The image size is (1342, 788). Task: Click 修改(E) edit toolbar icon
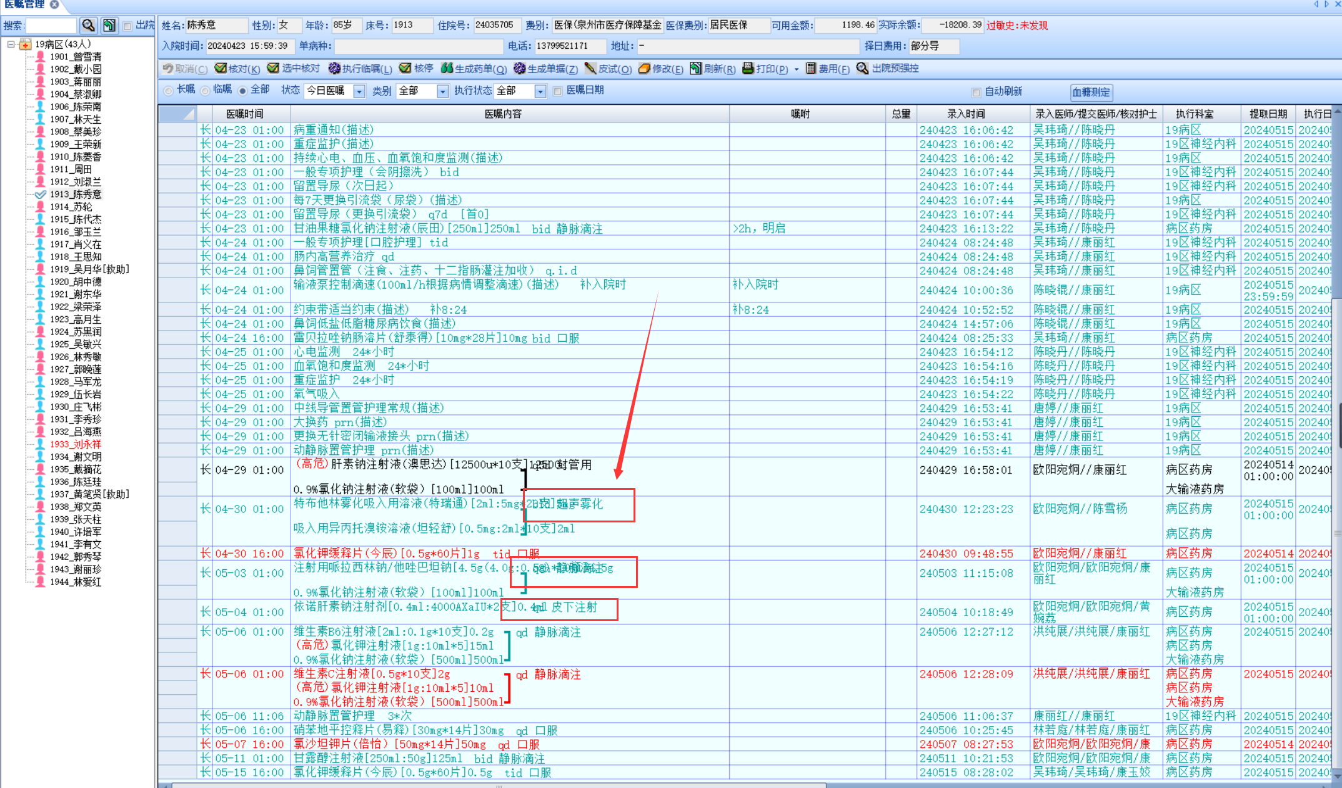click(644, 68)
